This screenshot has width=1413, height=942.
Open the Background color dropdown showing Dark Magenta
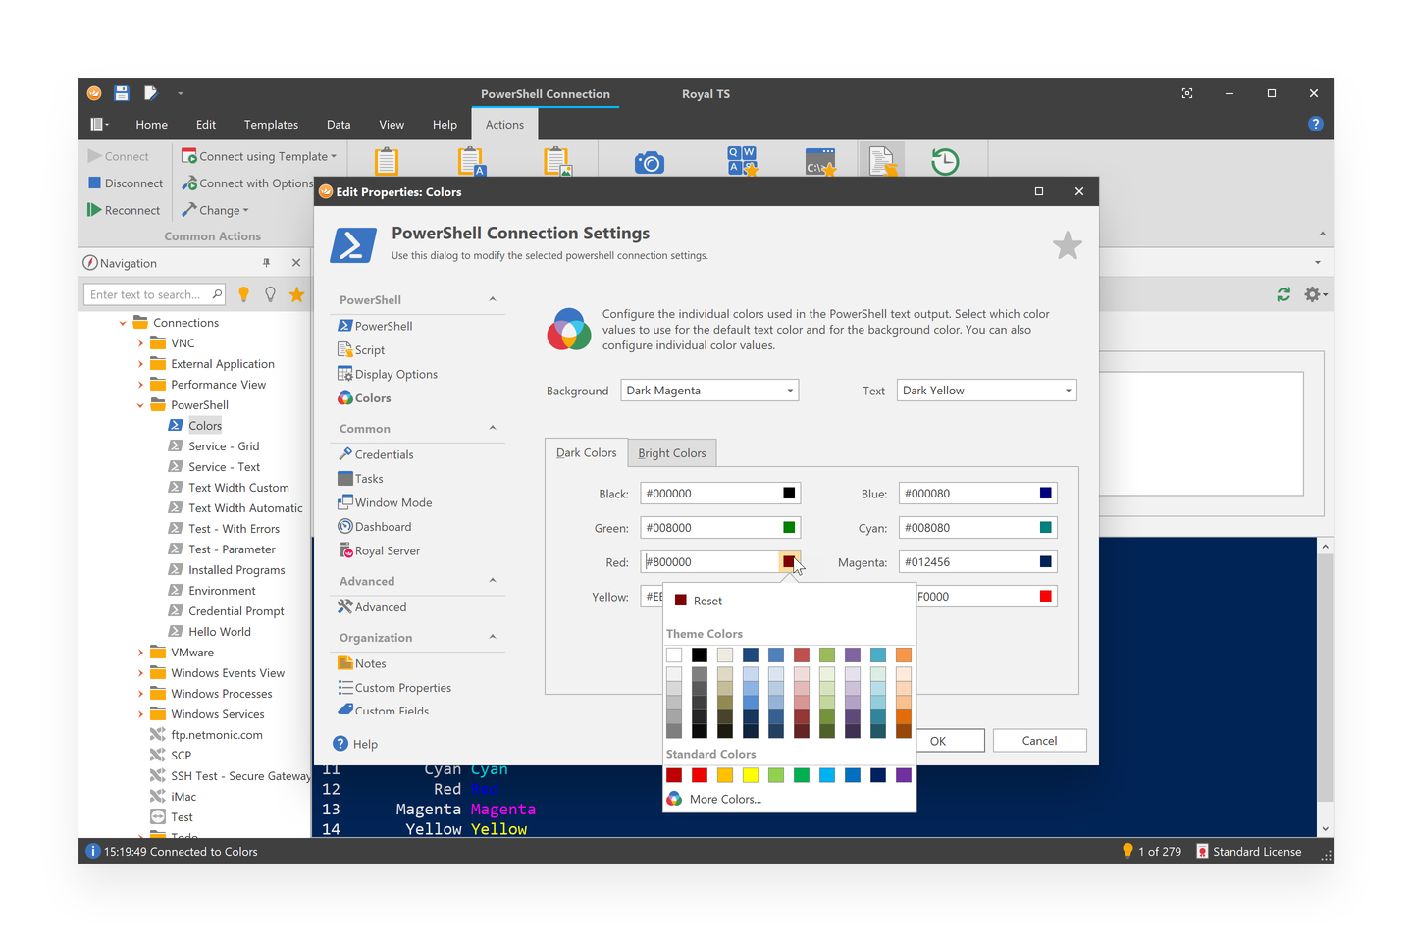[708, 390]
